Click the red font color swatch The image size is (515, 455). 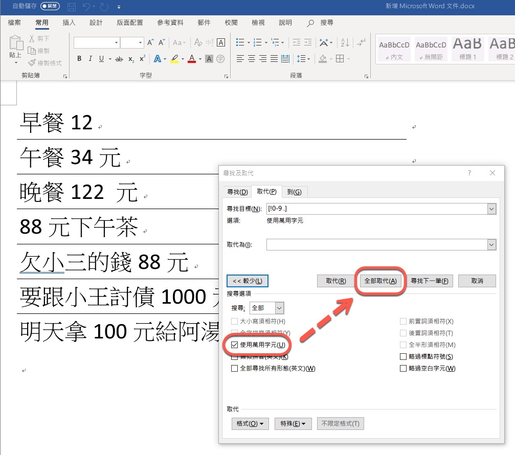tap(192, 59)
